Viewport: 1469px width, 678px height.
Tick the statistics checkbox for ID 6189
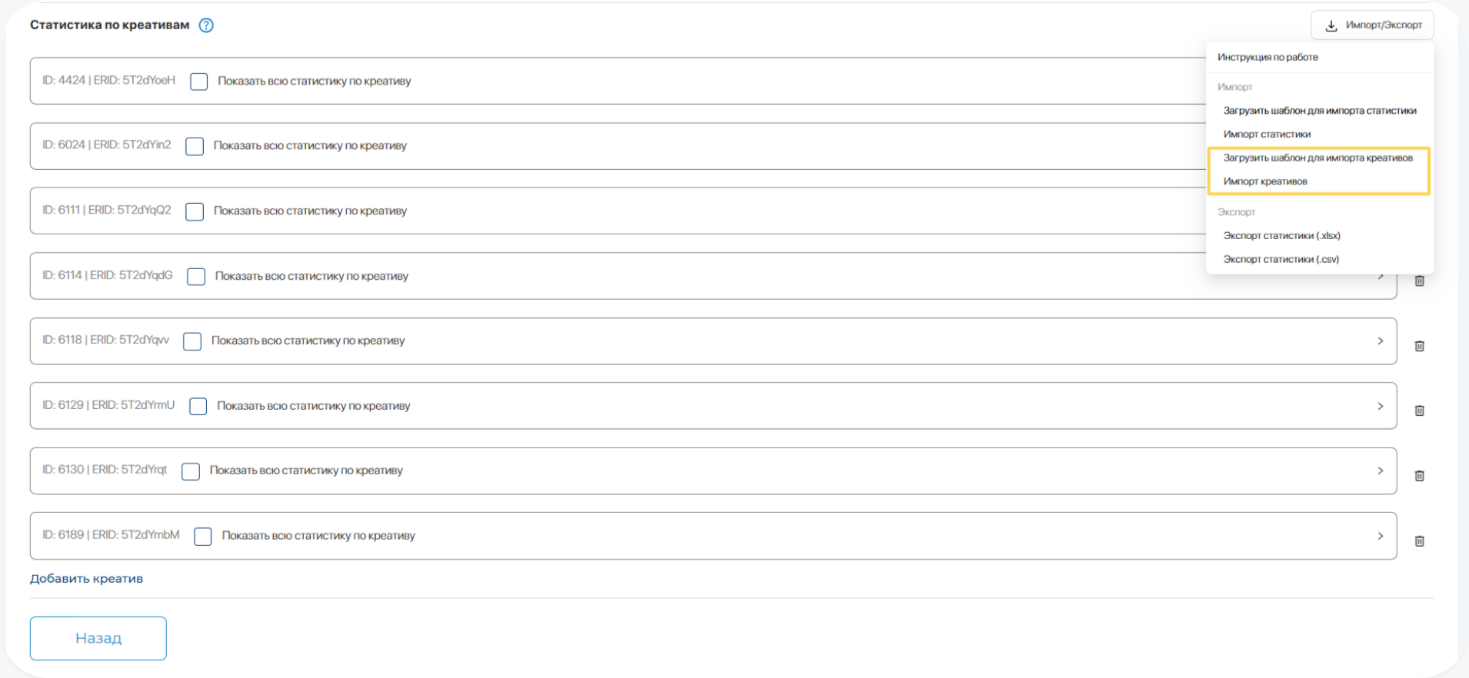(x=203, y=537)
